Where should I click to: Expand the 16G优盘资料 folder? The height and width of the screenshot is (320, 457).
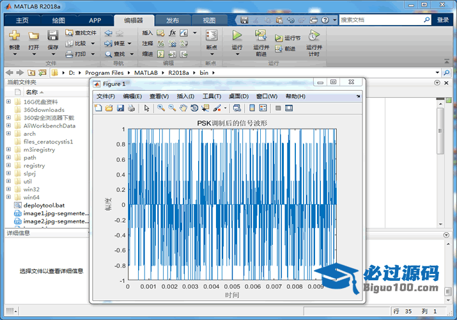tap(8, 102)
